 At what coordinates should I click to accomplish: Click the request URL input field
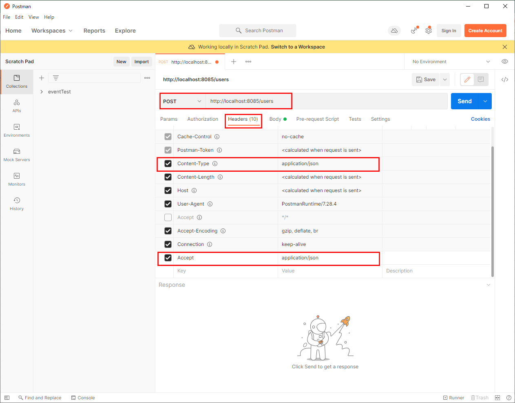[x=326, y=101]
